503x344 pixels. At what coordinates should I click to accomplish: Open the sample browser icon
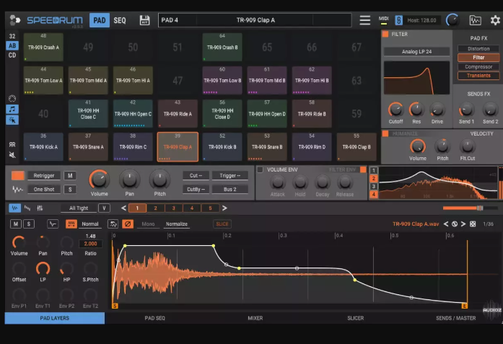click(x=475, y=20)
